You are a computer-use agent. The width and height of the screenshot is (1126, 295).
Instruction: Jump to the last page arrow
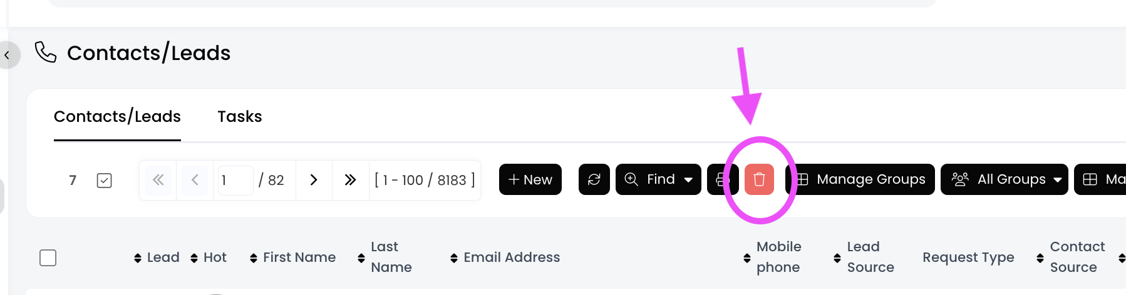350,180
